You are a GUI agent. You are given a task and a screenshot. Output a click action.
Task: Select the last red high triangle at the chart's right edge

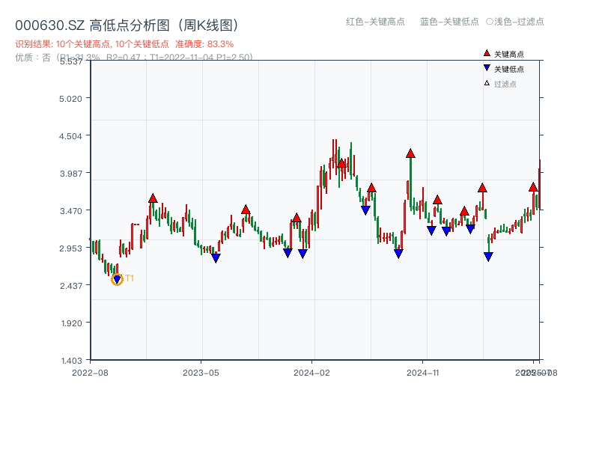coord(533,187)
